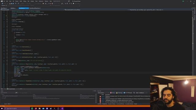
Task: Close the SoundPlayer.cs tab
Action: click(28, 8)
